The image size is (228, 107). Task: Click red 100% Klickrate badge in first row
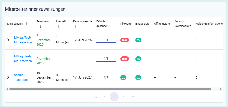pos(125,40)
